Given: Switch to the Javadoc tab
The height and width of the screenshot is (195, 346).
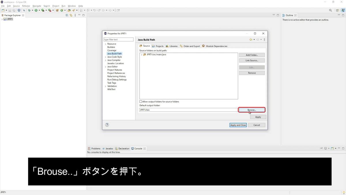Looking at the screenshot, I should tap(108, 148).
